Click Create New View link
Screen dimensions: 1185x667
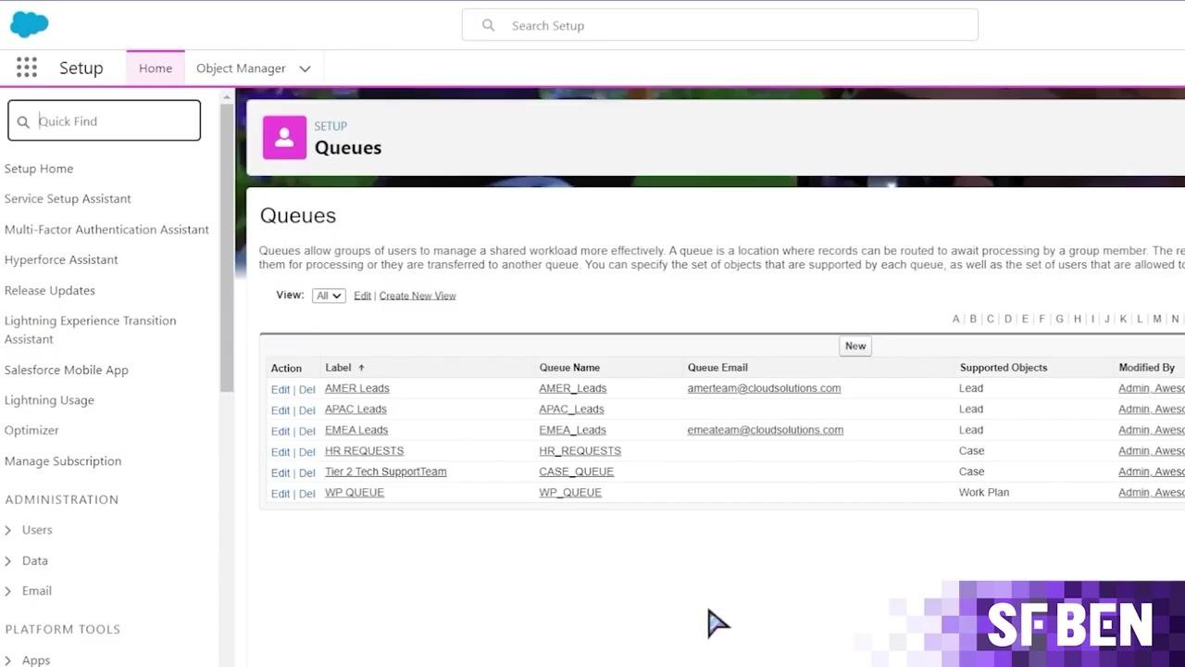418,296
